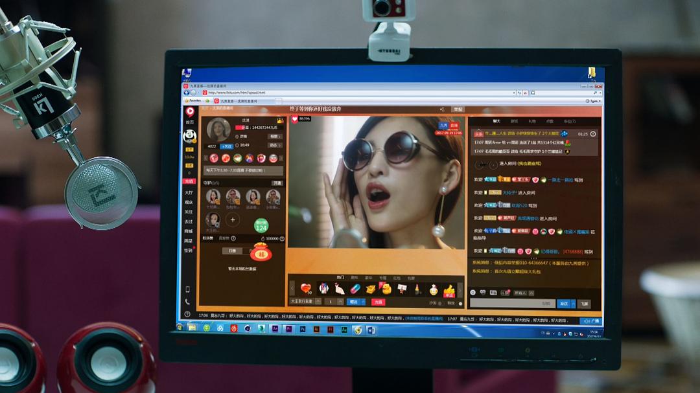This screenshot has height=393, width=700.
Task: Click the first guardian avatar
Action: (213, 196)
